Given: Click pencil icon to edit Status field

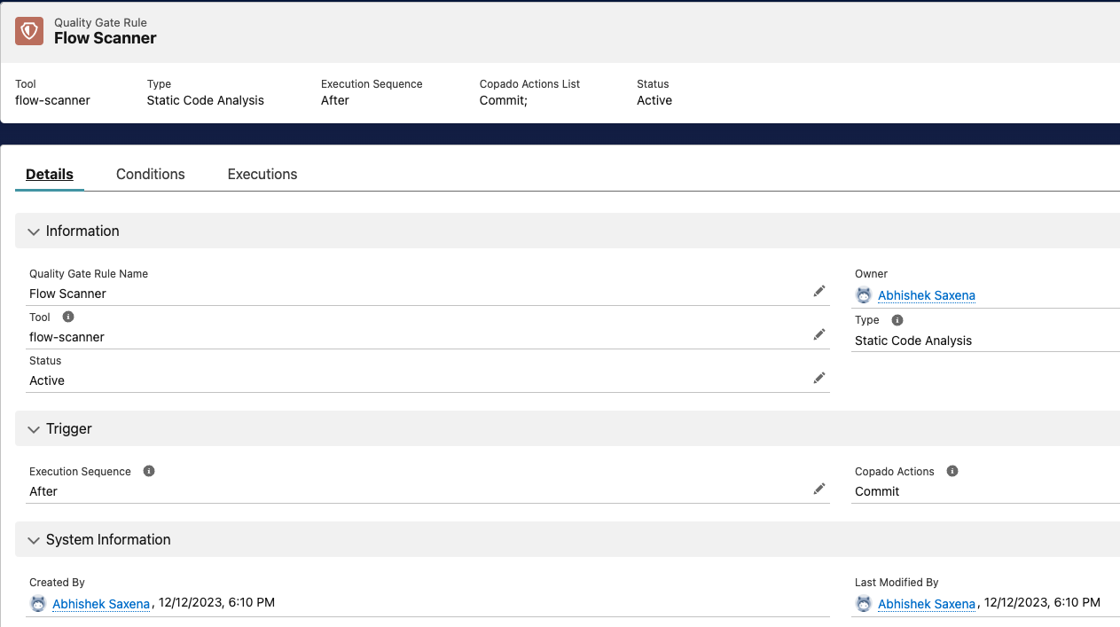Looking at the screenshot, I should pyautogui.click(x=818, y=378).
